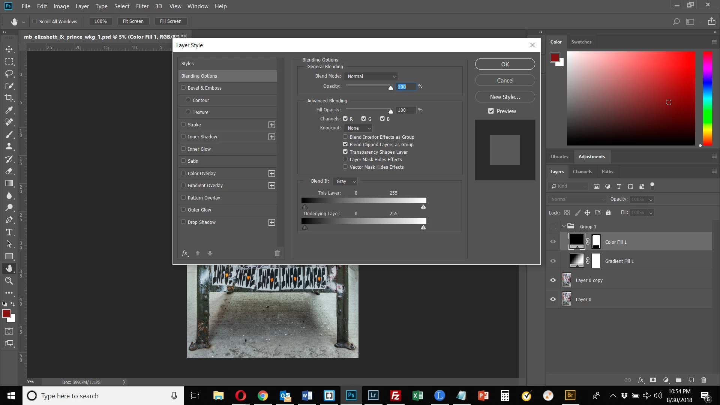720x405 pixels.
Task: Click the New Style button
Action: point(505,97)
